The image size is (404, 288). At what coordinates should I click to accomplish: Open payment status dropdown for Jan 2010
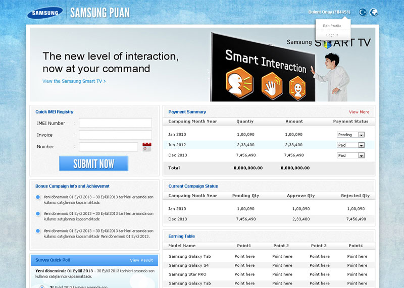(x=350, y=135)
